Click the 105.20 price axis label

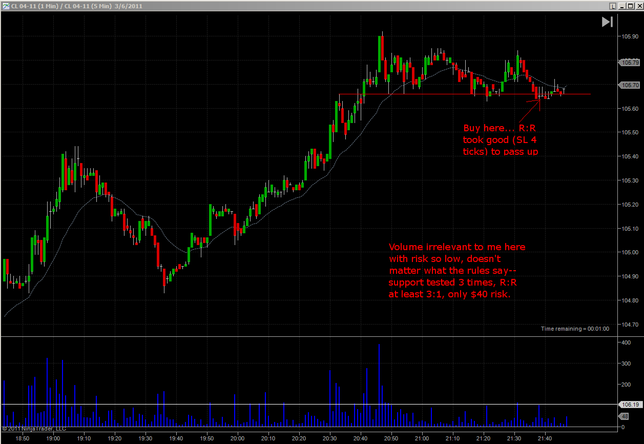tap(631, 205)
